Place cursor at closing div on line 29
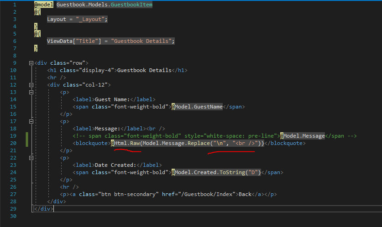Viewport: 382px width, 227px height. 44,209
